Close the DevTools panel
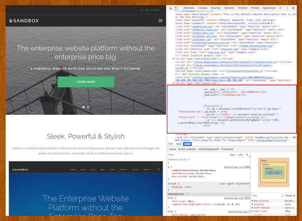The width and height of the screenshot is (302, 221). (293, 8)
